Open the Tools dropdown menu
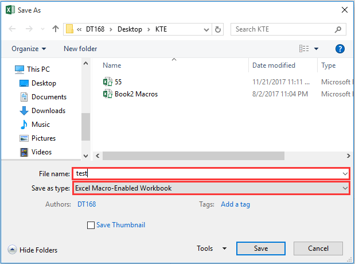The width and height of the screenshot is (355, 264). click(211, 249)
